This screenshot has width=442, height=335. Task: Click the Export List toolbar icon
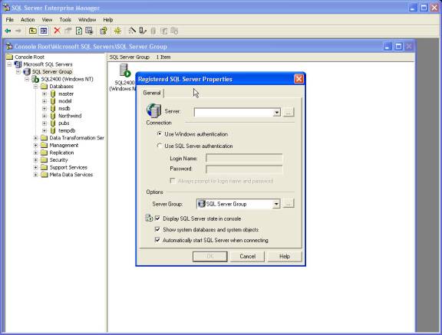pyautogui.click(x=89, y=31)
